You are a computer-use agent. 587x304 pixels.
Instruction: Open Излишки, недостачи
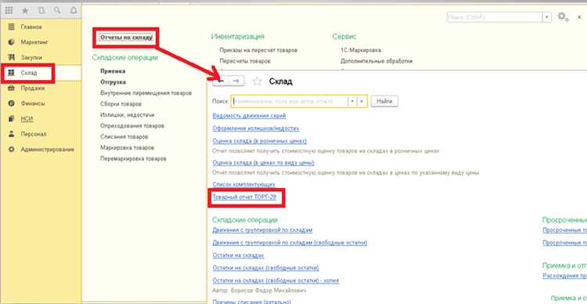(128, 114)
